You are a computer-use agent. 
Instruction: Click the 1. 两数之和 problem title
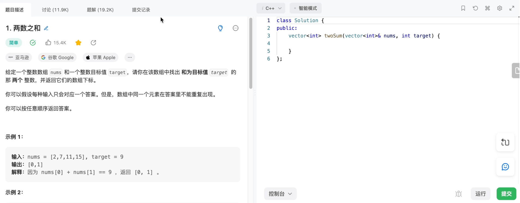click(23, 28)
